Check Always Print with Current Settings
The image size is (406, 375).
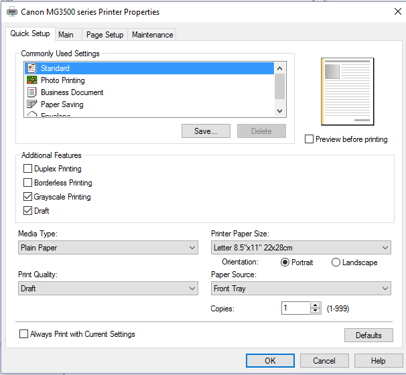click(24, 334)
